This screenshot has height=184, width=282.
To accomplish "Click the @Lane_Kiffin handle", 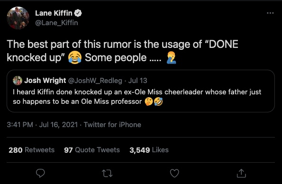I will tap(56, 23).
